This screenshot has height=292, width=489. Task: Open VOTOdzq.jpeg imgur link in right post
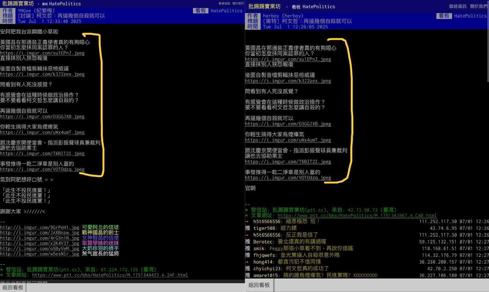click(x=288, y=178)
